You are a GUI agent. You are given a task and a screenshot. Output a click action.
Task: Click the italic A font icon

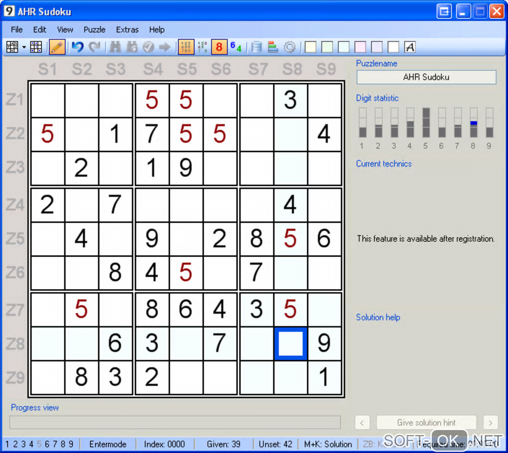pos(410,47)
